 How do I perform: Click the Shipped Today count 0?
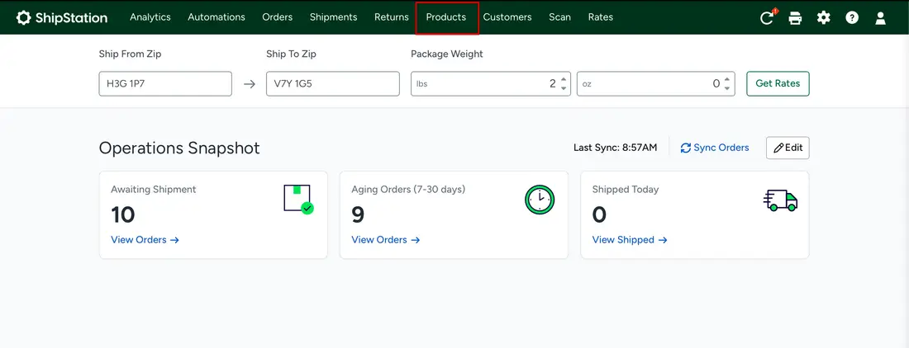[599, 215]
